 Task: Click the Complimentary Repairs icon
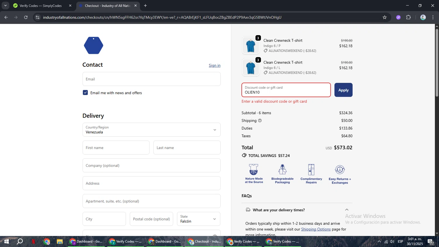311,174
